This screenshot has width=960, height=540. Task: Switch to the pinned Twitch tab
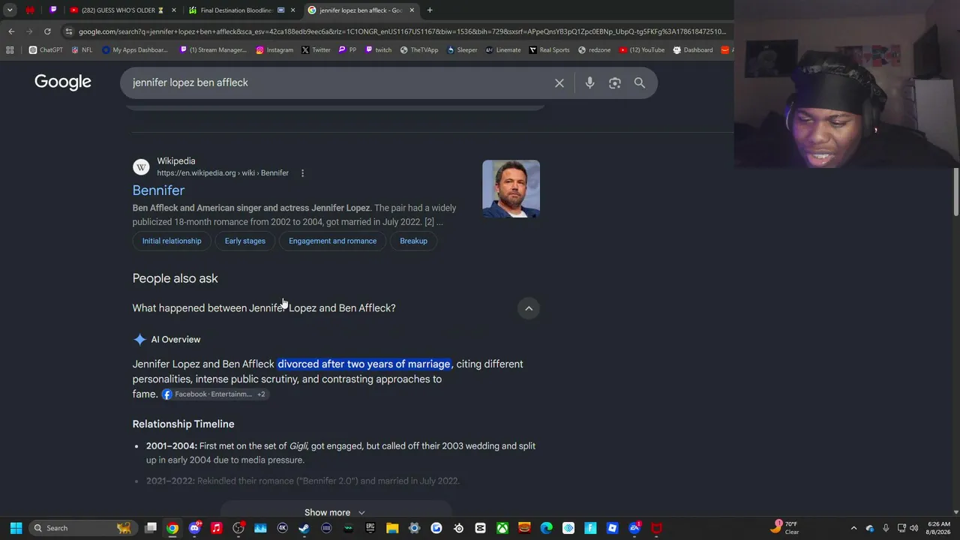point(52,10)
